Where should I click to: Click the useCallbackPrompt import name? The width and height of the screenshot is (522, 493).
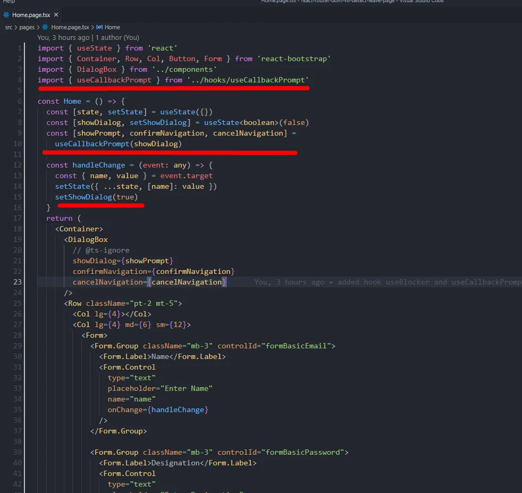point(114,80)
